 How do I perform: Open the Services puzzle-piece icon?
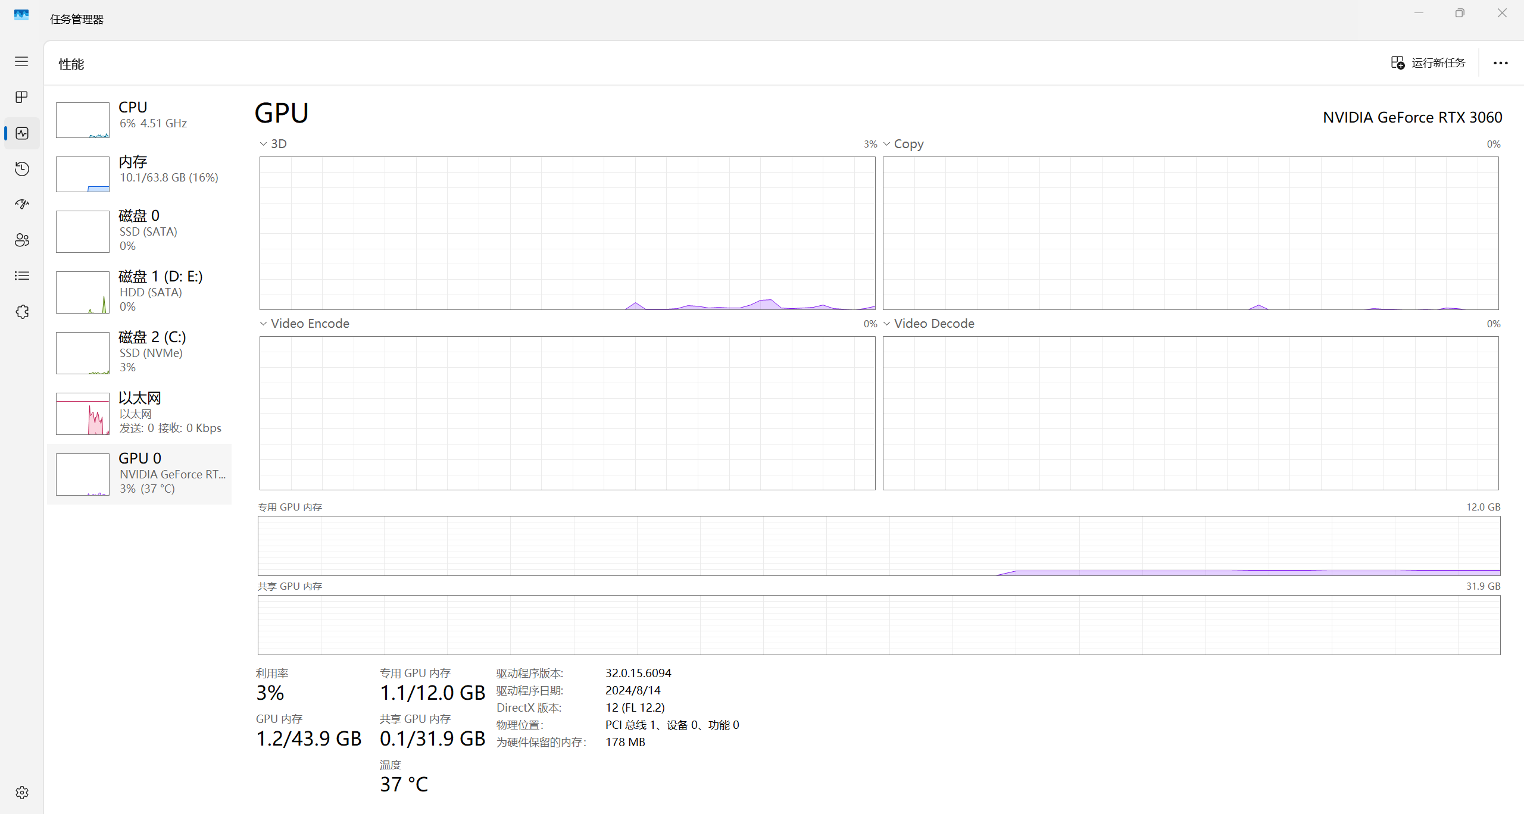point(21,312)
